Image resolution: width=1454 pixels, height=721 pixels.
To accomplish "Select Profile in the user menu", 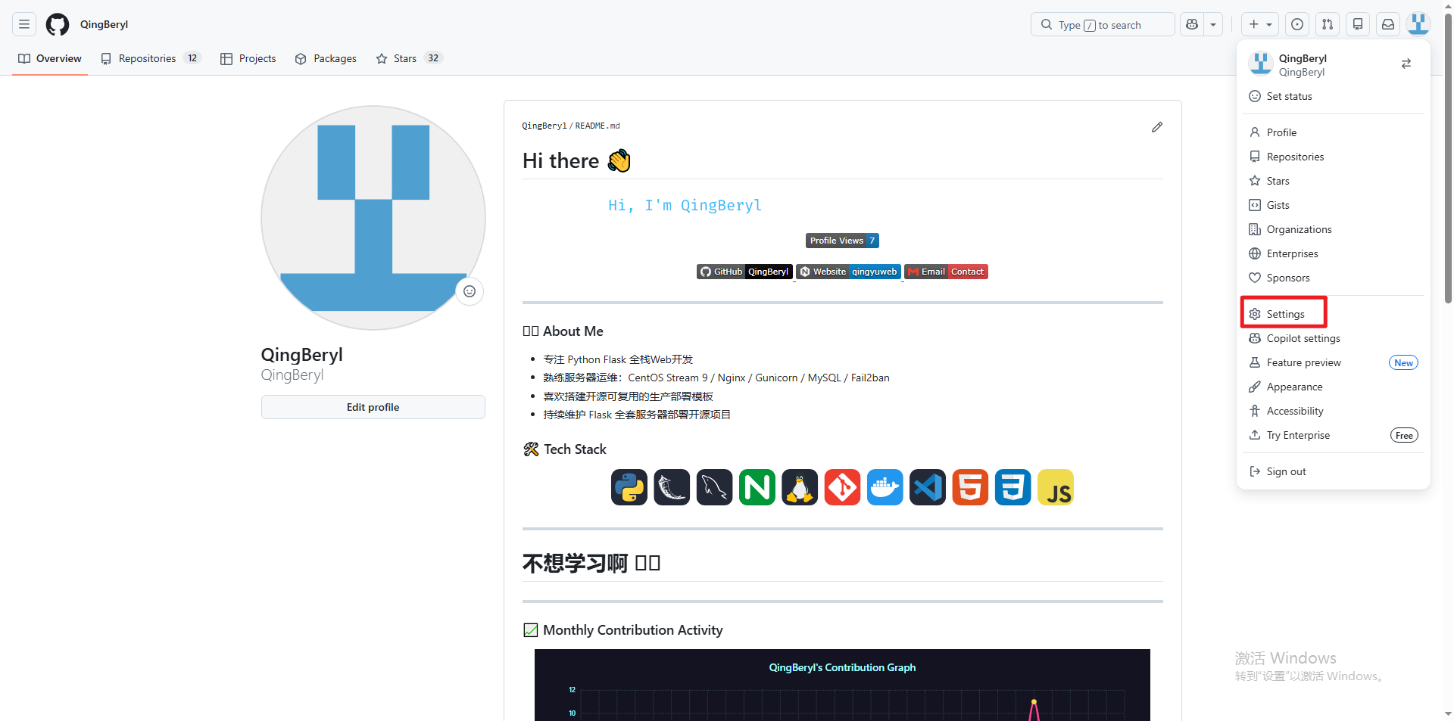I will tap(1334, 132).
